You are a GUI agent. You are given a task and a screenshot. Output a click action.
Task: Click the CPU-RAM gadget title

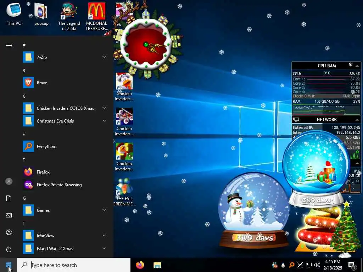click(326, 66)
